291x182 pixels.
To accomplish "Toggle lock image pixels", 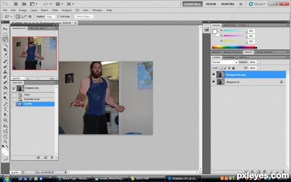I will tap(225, 68).
